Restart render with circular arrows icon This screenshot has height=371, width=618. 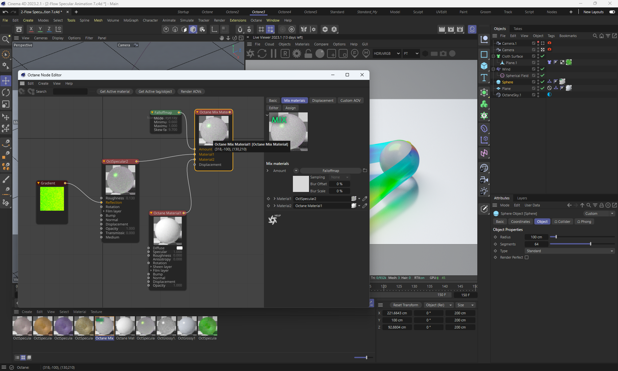[x=262, y=54]
